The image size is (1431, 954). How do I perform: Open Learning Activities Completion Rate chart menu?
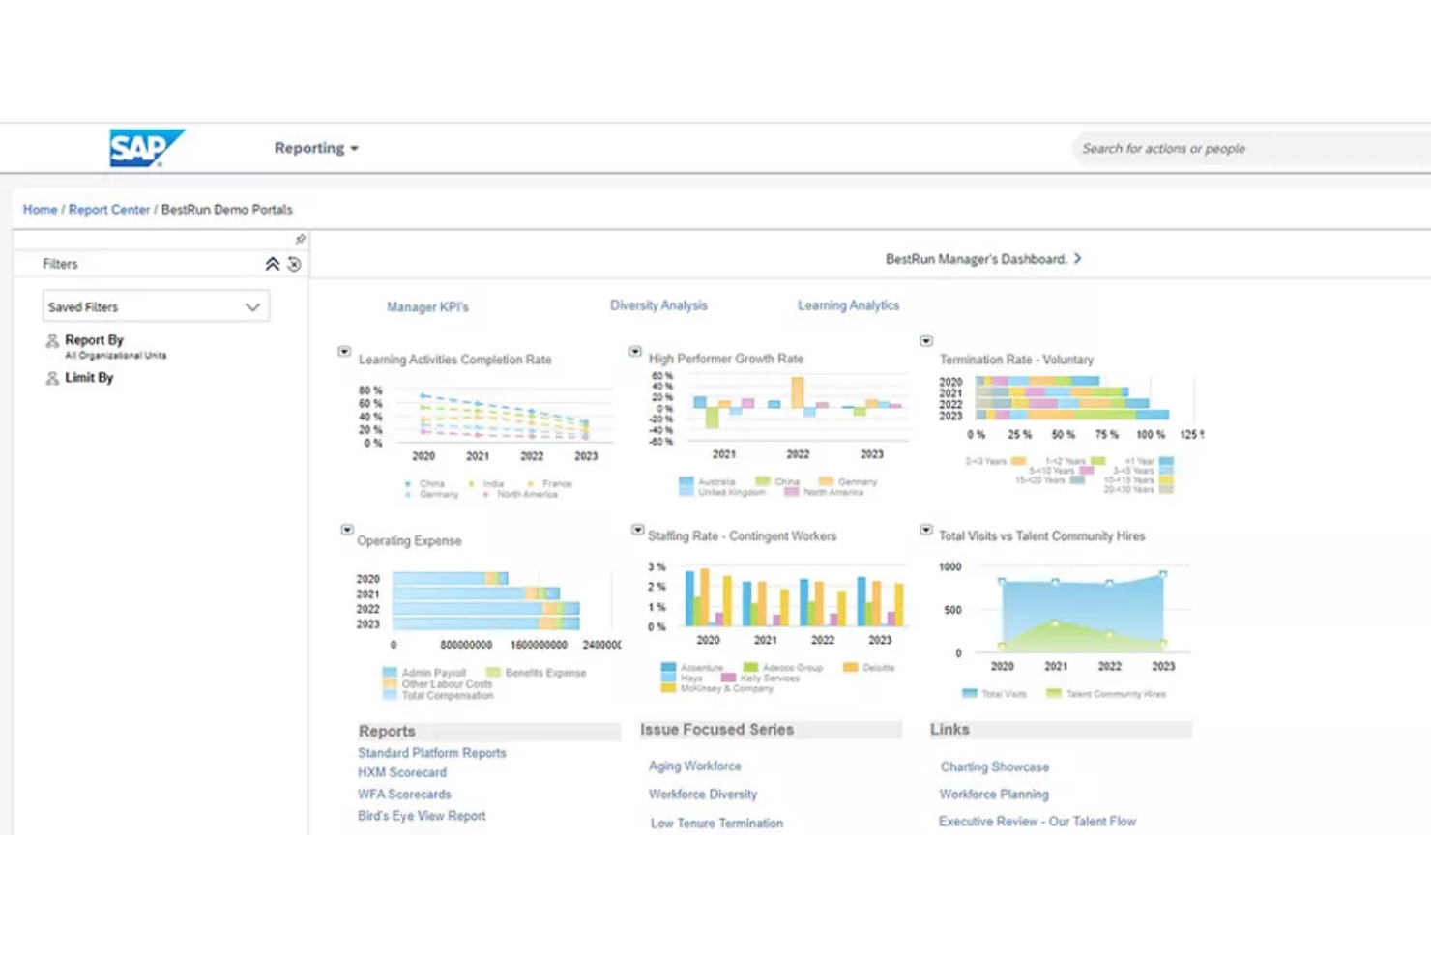tap(344, 352)
